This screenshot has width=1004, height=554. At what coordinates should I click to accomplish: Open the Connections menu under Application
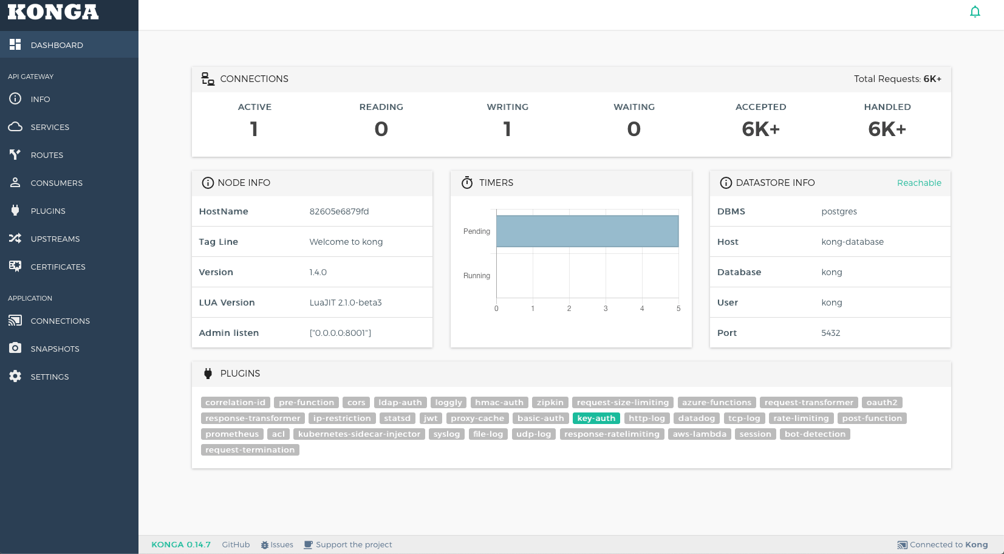point(60,321)
